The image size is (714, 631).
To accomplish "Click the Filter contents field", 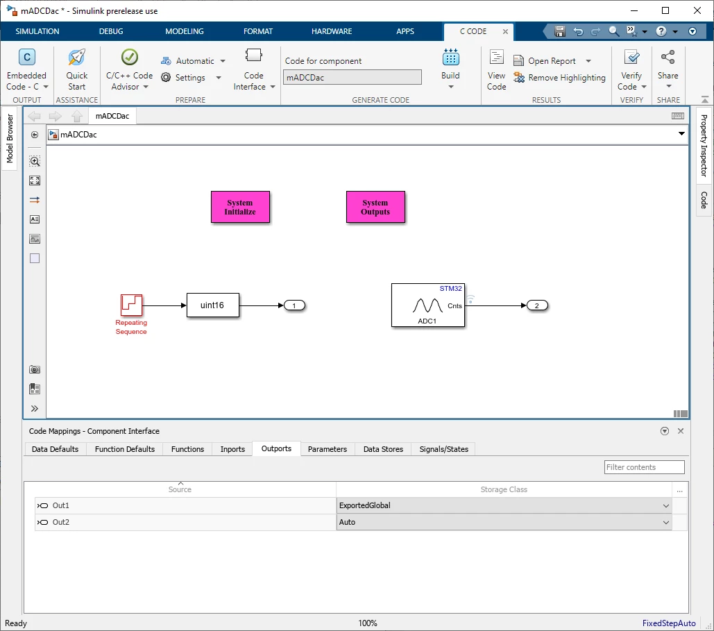I will point(645,467).
